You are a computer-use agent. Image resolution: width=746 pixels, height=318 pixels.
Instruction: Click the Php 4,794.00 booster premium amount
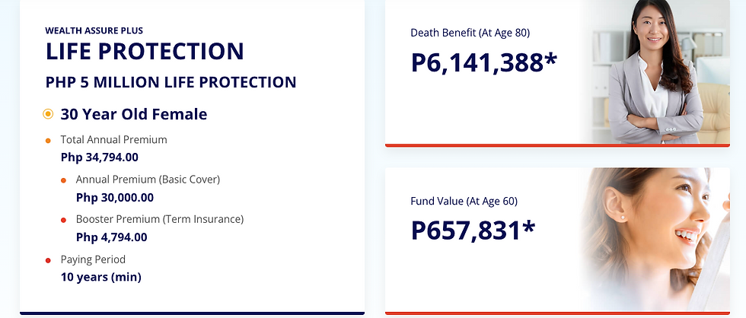[111, 237]
